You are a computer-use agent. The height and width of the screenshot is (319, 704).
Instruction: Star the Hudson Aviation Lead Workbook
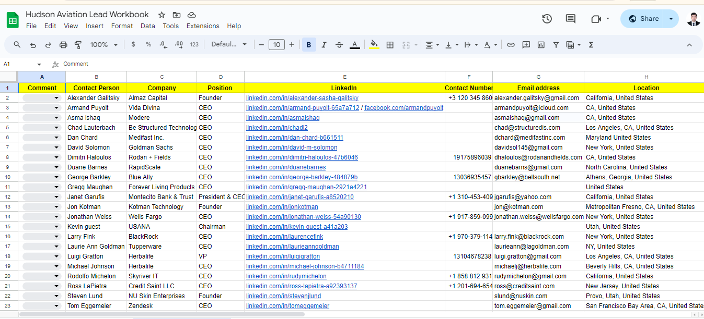point(162,15)
